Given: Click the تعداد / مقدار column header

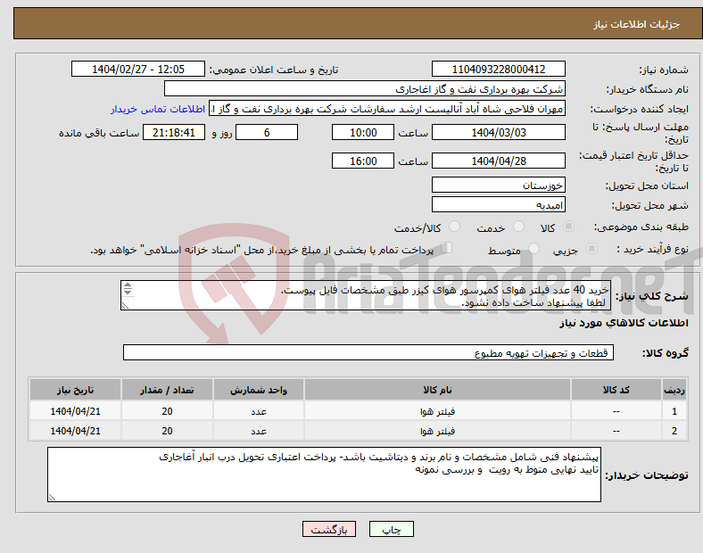Looking at the screenshot, I should pos(167,390).
